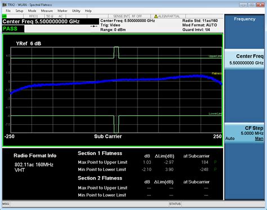Image resolution: width=267 pixels, height=210 pixels.
Task: Open the Setup menu
Action: [19, 11]
